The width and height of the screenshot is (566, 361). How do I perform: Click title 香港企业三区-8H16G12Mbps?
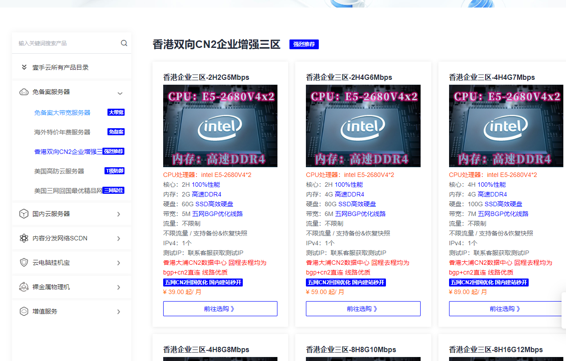[496, 349]
